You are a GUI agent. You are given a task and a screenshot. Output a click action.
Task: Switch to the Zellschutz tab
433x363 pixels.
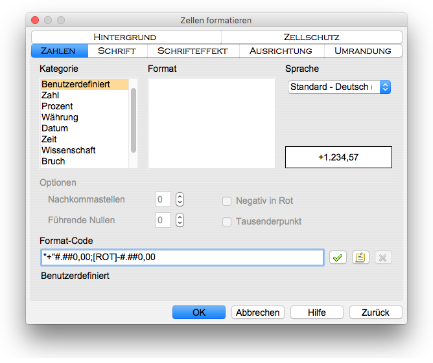tap(312, 38)
